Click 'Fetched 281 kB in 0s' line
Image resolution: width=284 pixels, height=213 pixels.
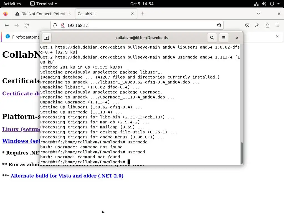[x=81, y=67]
